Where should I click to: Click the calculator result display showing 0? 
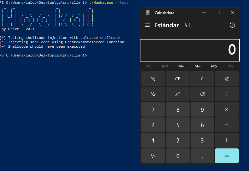190,50
